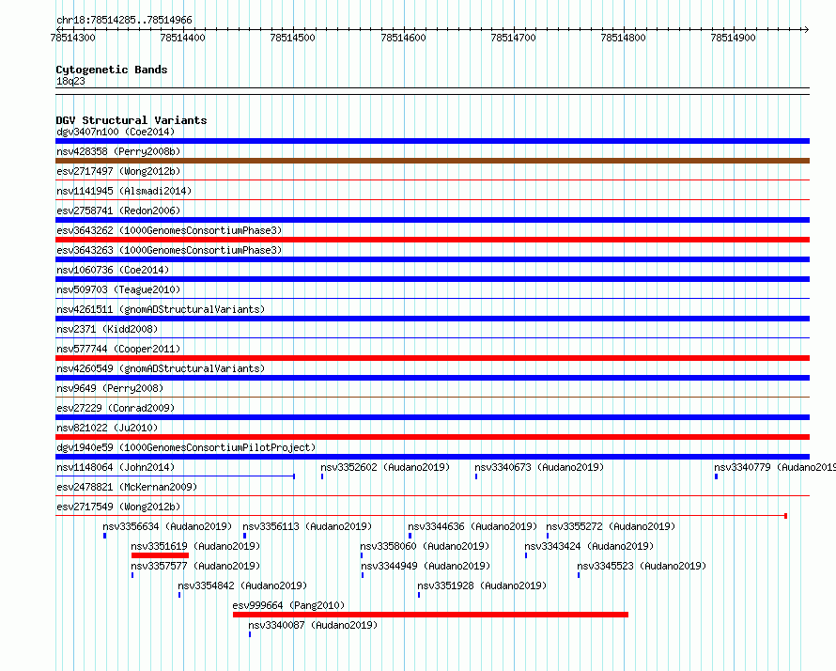Open variant esv2758741 (Redon2006) label
Viewport: 836px width, 671px height.
(118, 211)
